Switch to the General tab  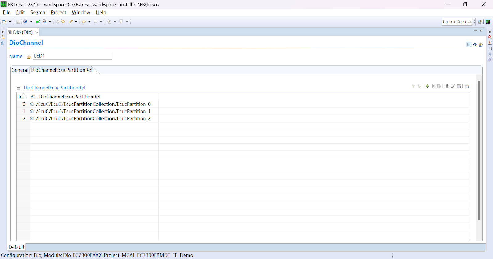[x=20, y=70]
